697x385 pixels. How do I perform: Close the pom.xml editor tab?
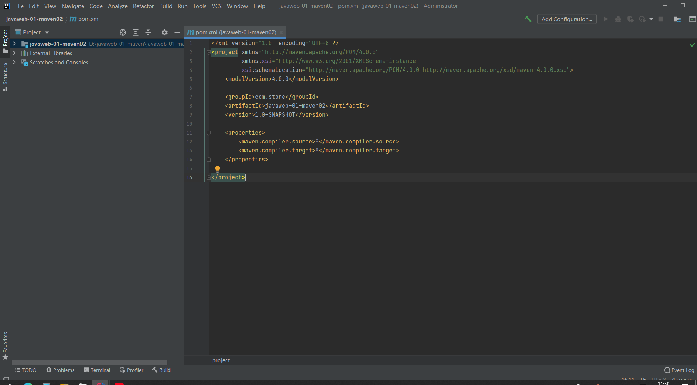tap(281, 32)
